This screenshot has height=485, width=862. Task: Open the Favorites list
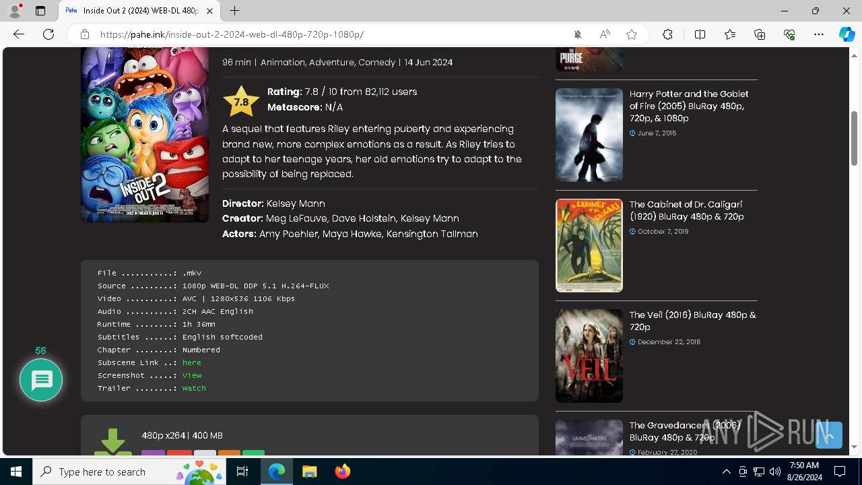(x=730, y=34)
